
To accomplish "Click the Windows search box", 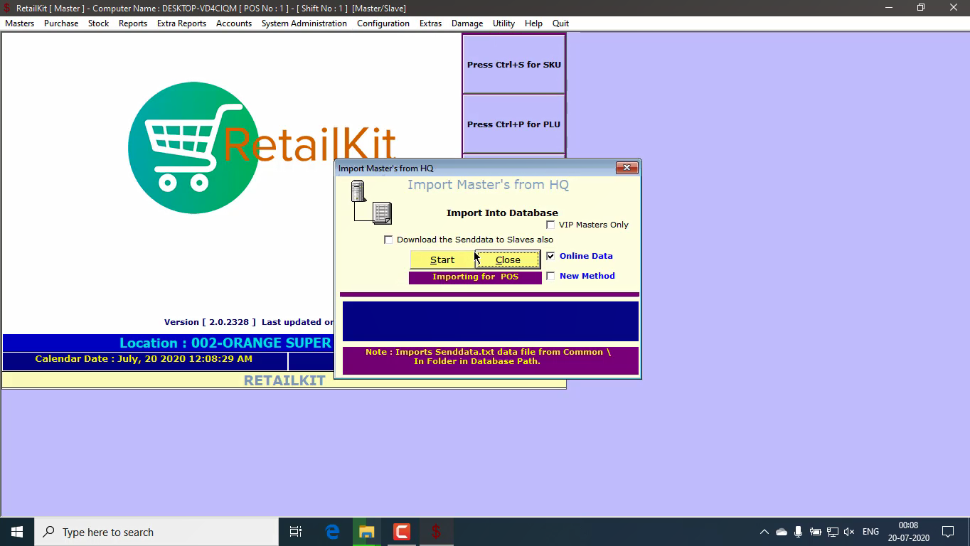I will [156, 532].
